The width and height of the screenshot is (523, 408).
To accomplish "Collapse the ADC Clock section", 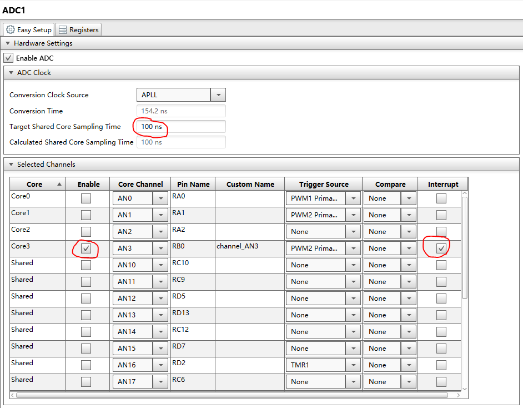I will click(11, 73).
